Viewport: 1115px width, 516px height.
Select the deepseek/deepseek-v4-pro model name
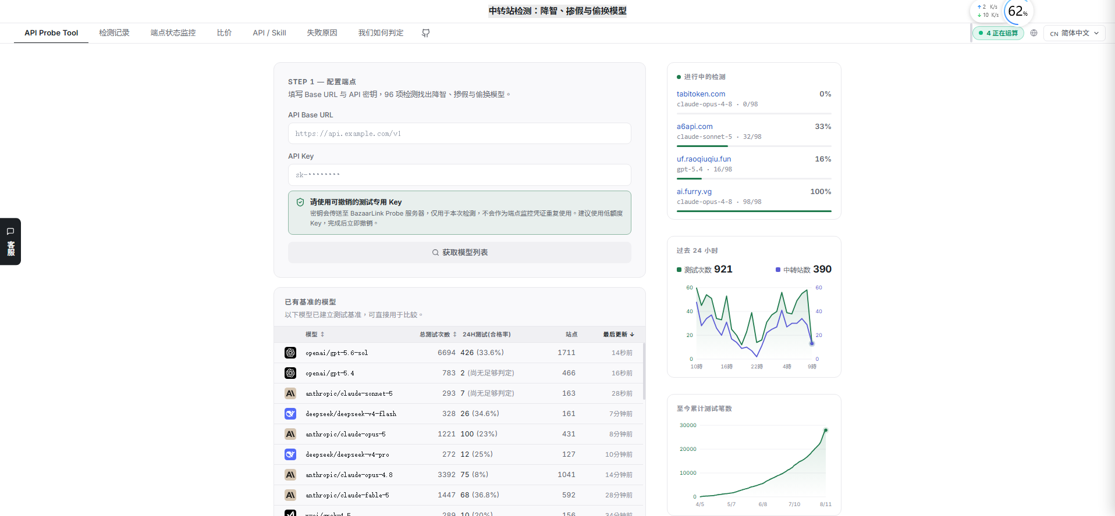click(347, 454)
